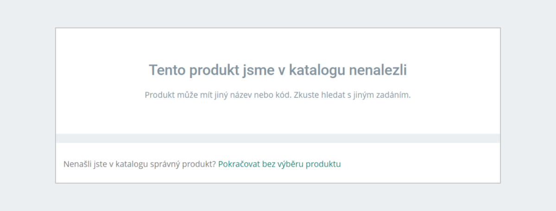
Task: Click the heading "Tento produkt jsme v katalogu nenalezli"
Action: tap(278, 71)
